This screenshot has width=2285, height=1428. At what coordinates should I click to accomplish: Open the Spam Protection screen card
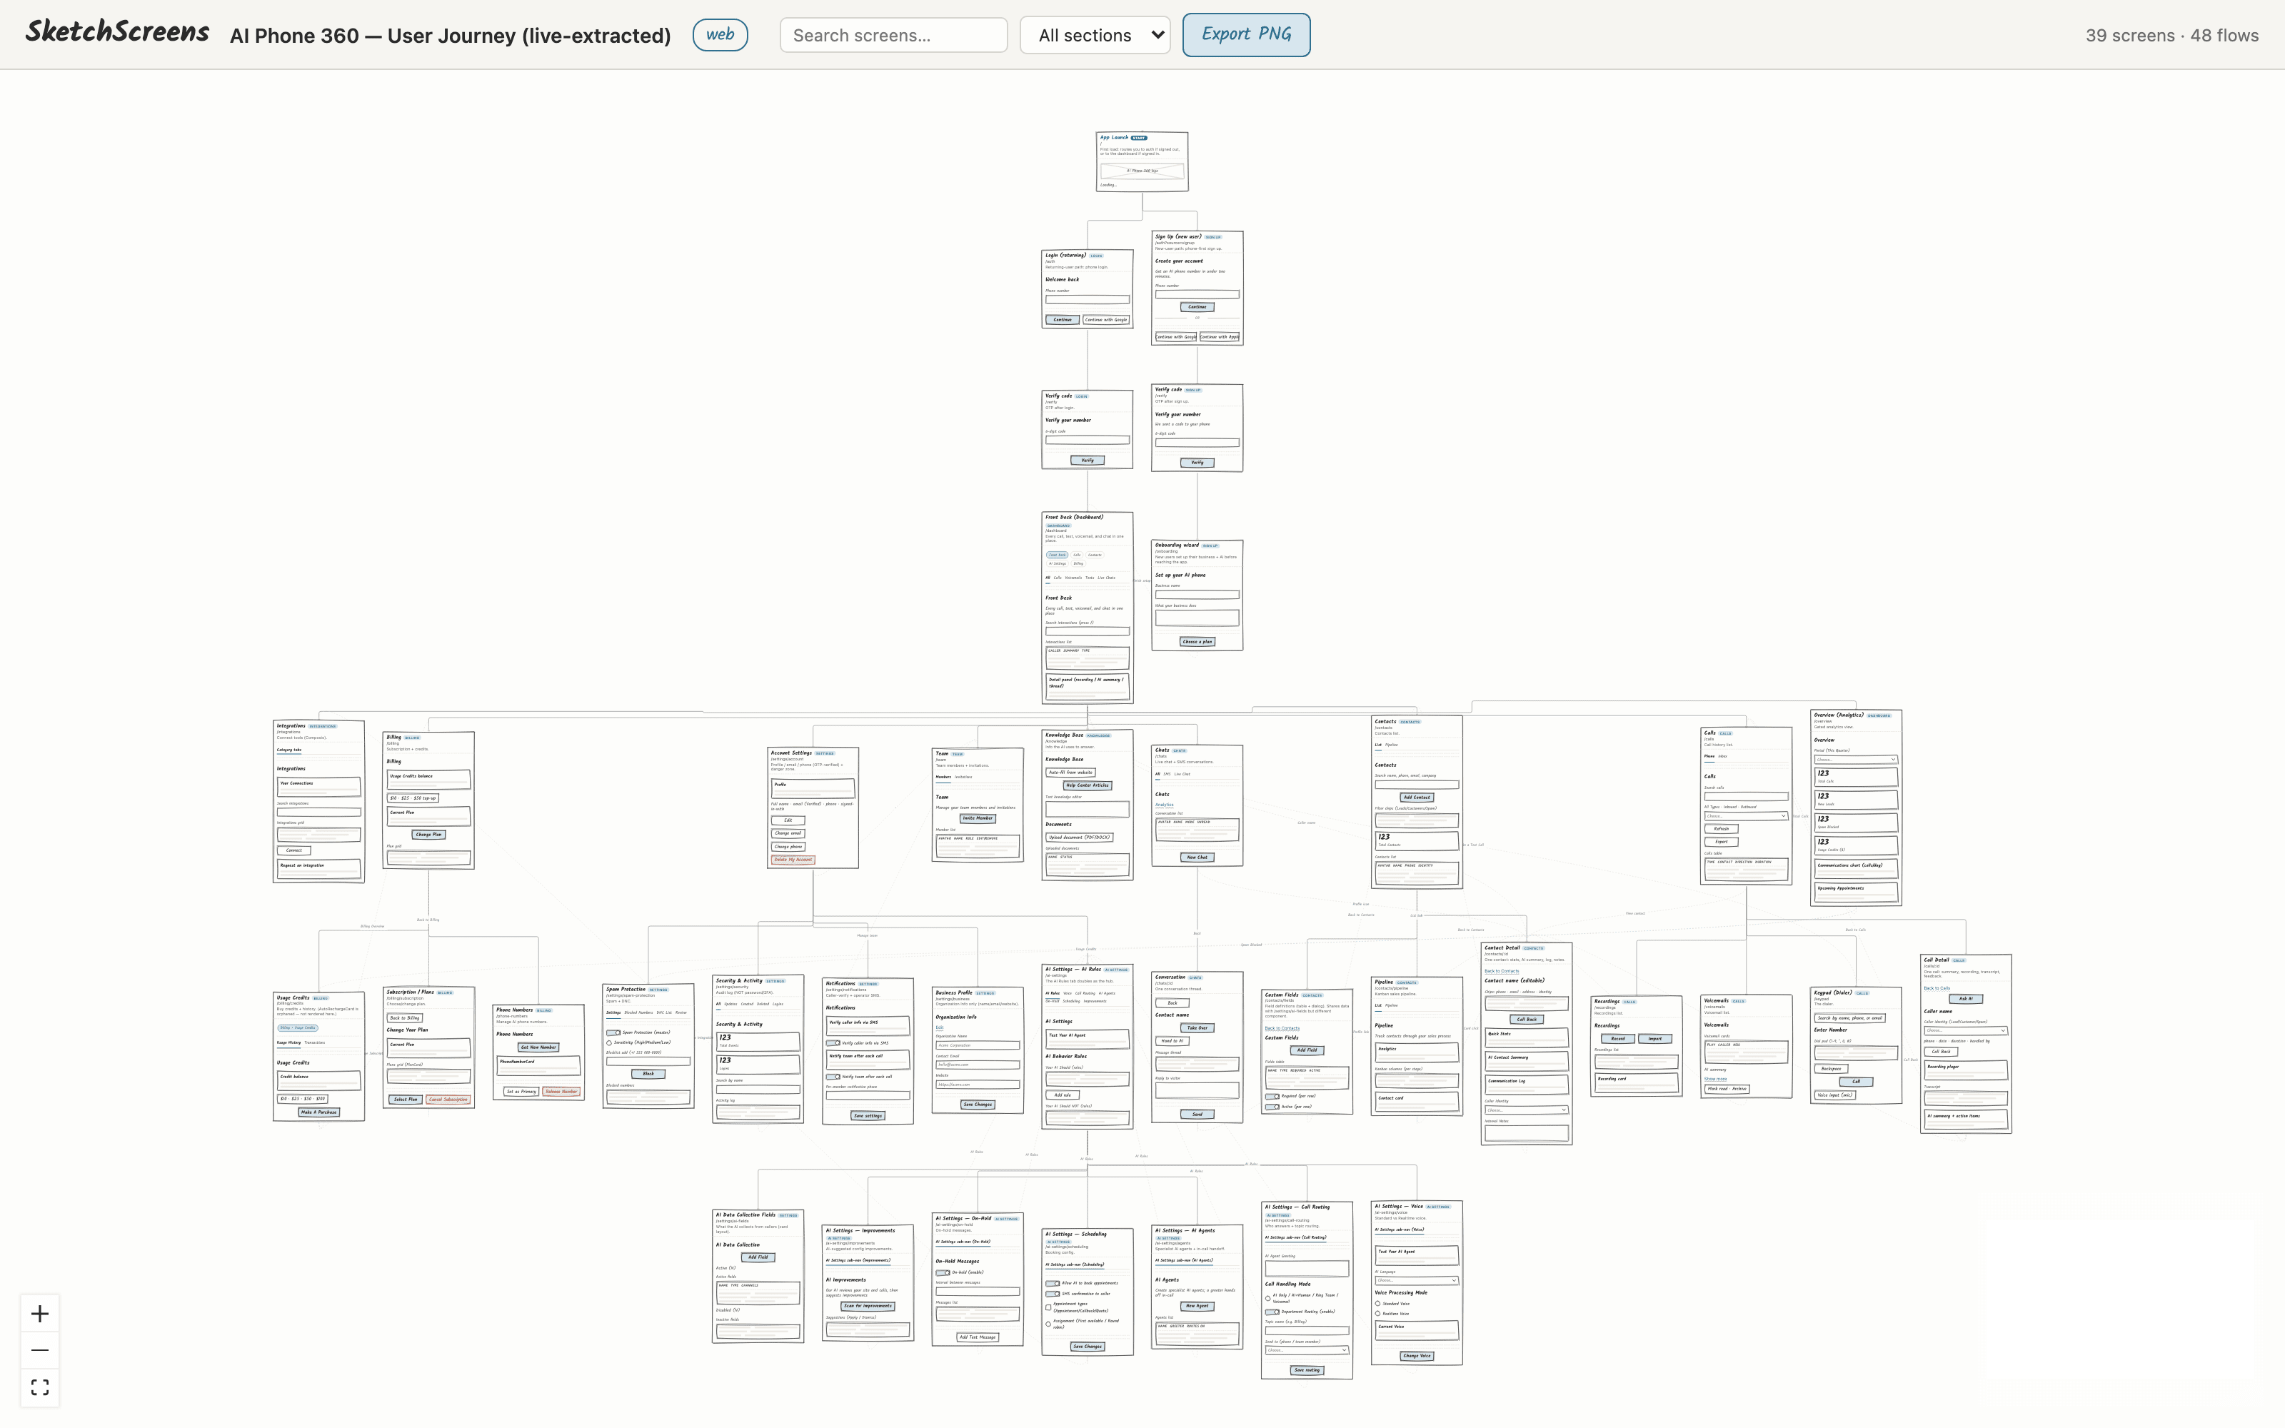(648, 1047)
